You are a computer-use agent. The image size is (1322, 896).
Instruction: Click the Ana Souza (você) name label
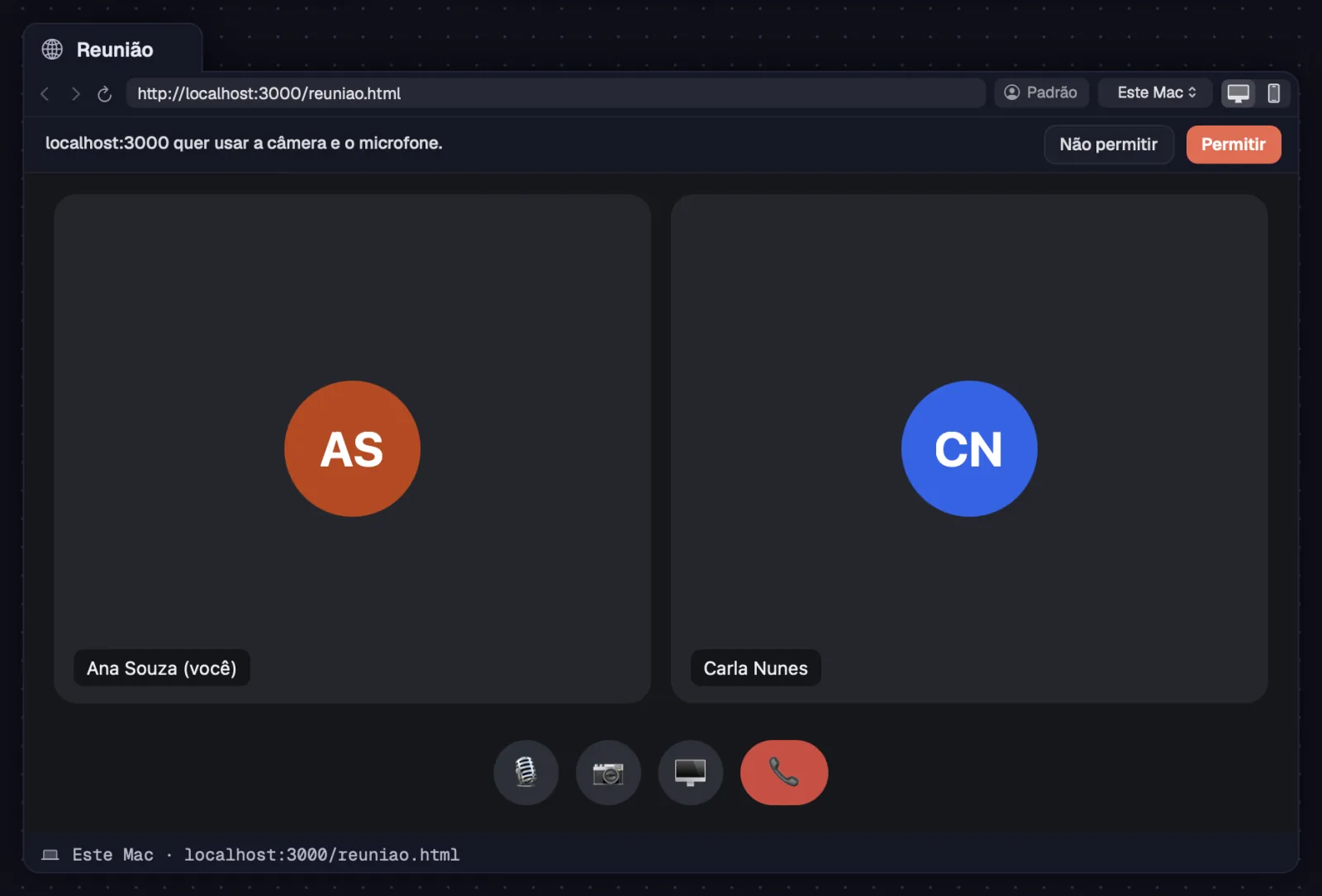[162, 668]
